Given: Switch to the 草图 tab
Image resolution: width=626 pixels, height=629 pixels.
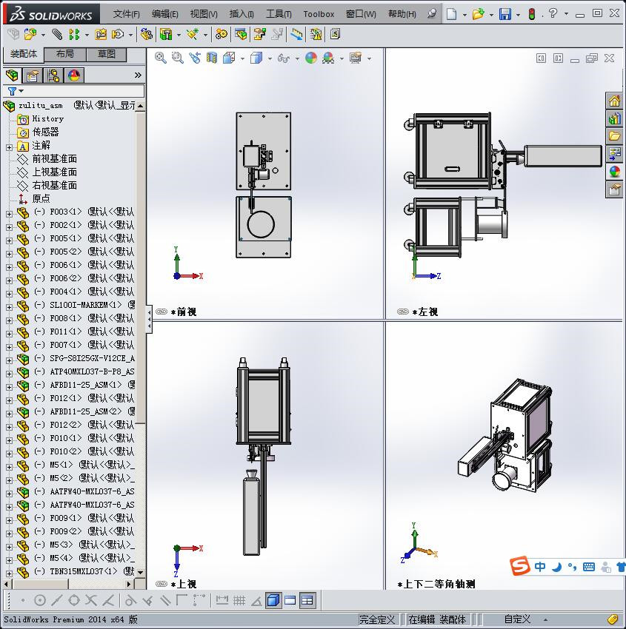Looking at the screenshot, I should coord(107,54).
